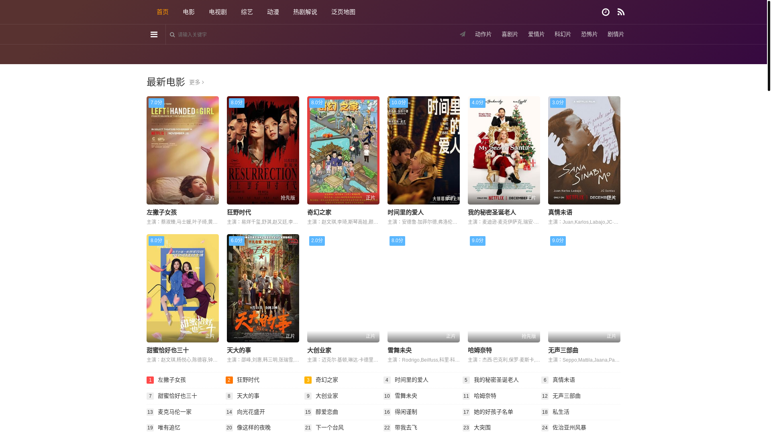Expand 更多 link beside 最新电影
771x433 pixels.
(196, 82)
